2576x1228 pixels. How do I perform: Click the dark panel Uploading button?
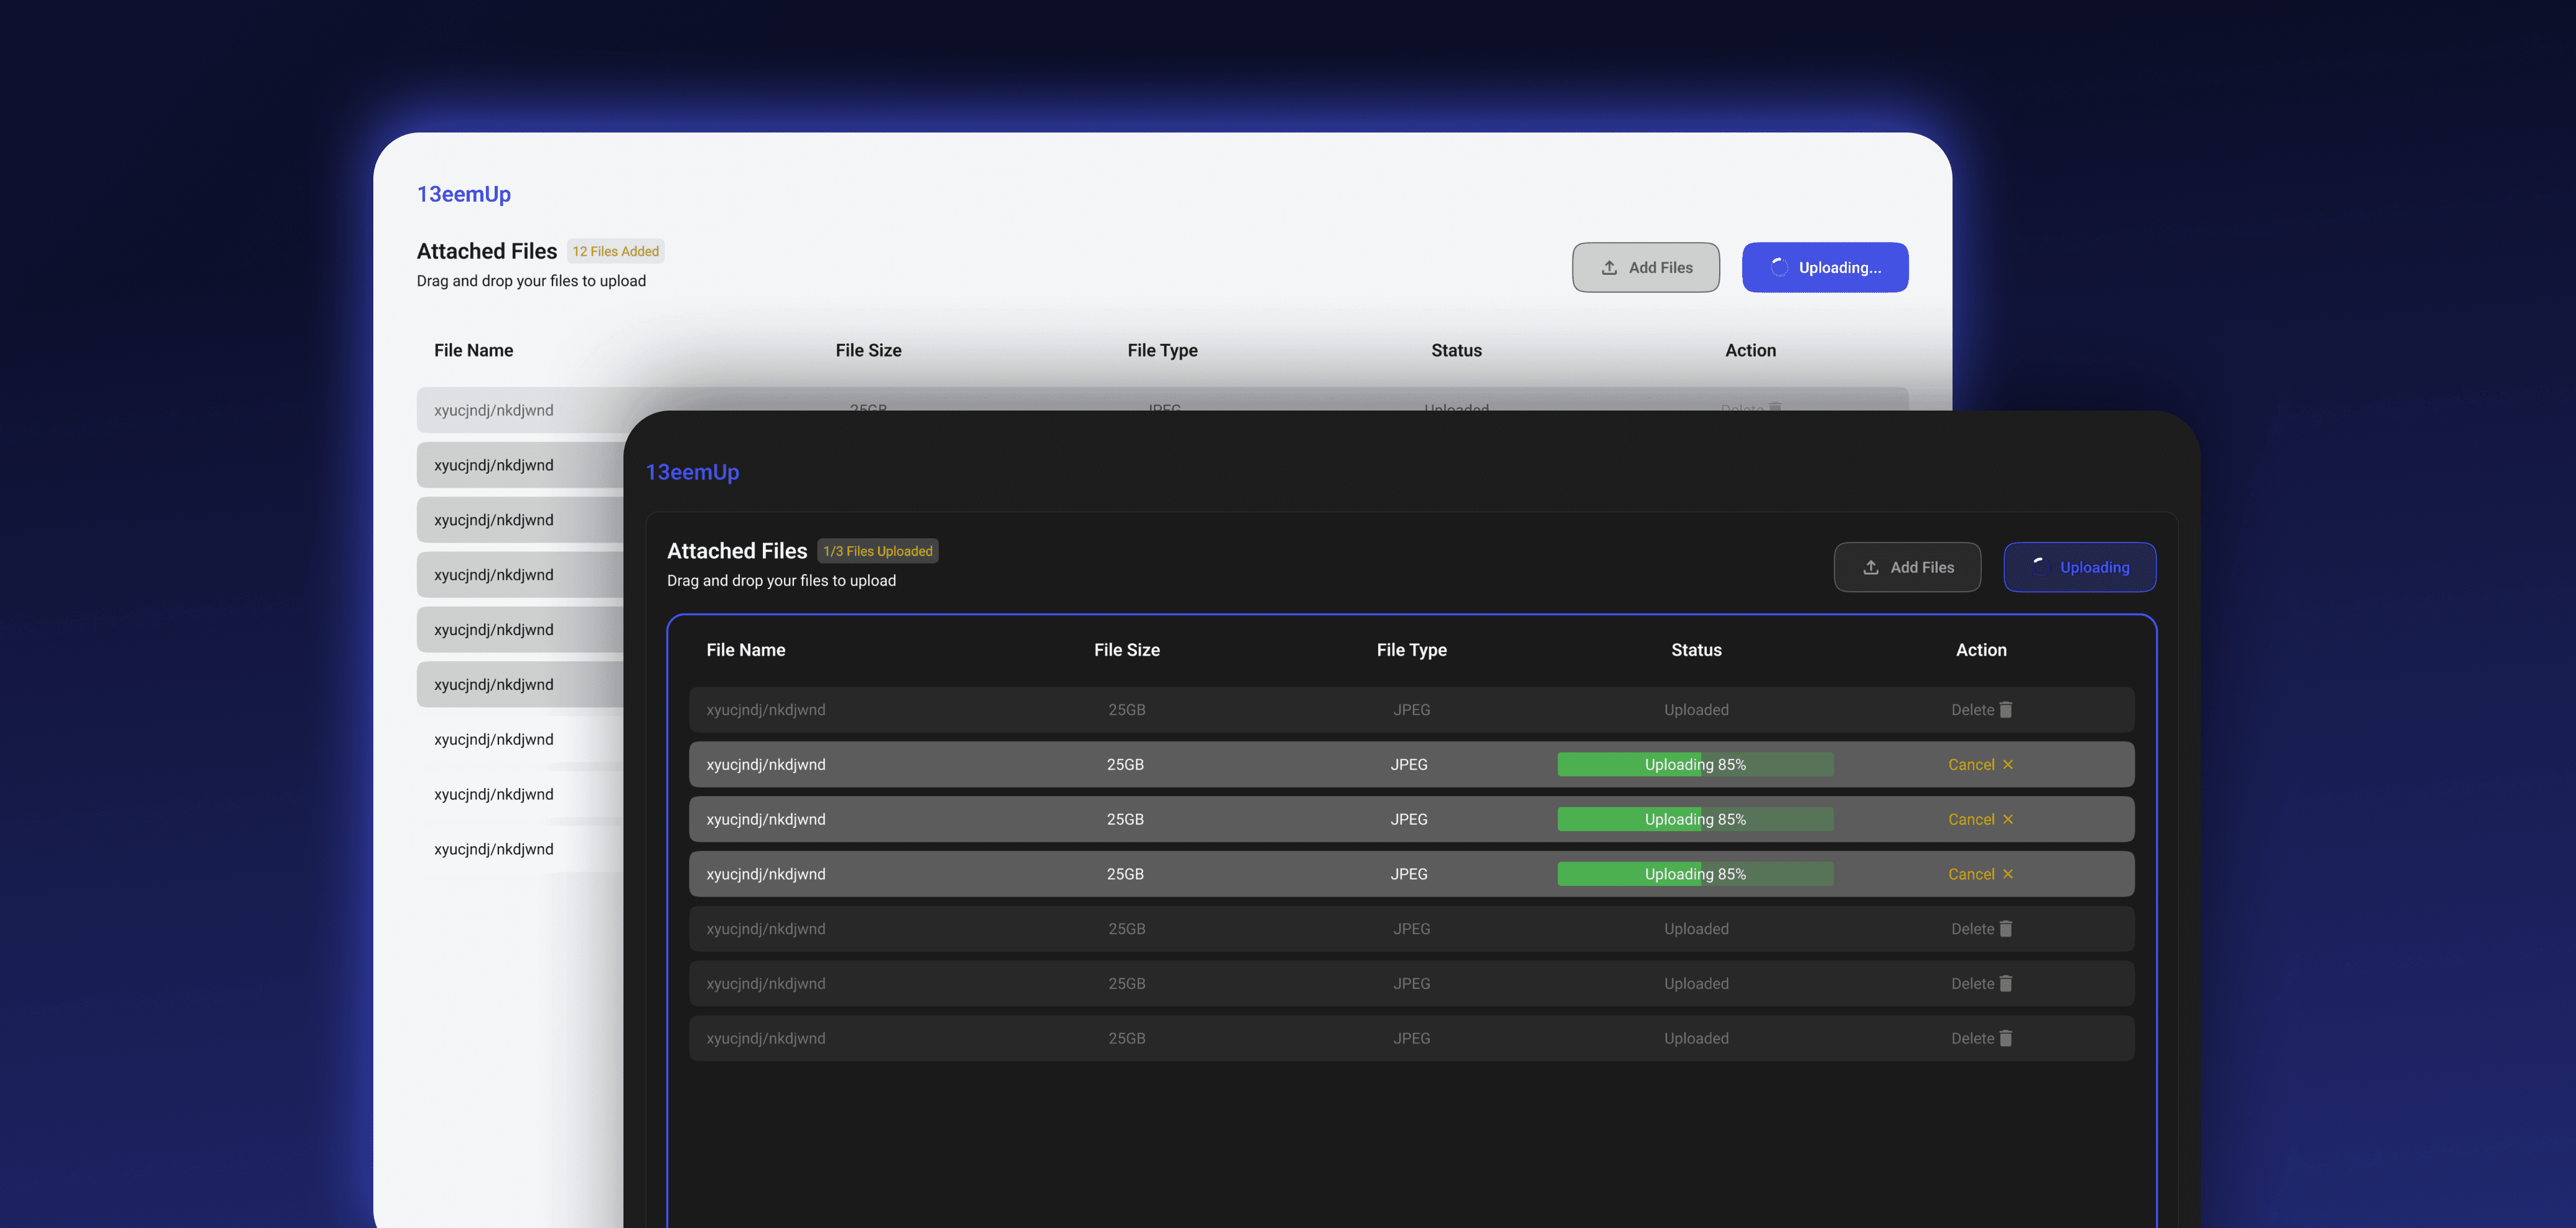2079,567
